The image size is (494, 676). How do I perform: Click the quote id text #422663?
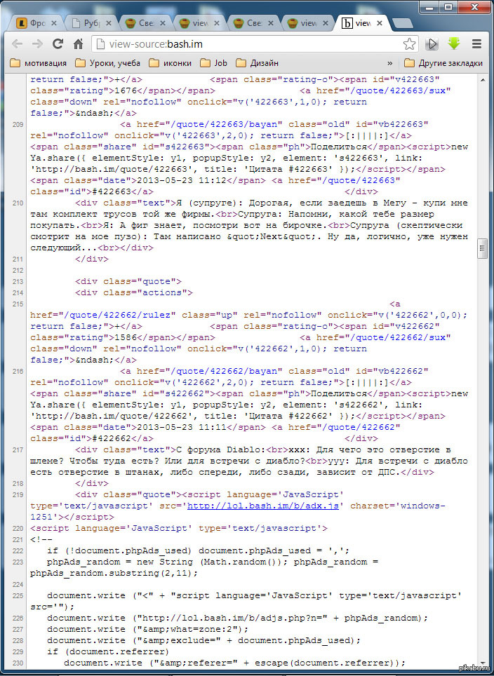point(112,192)
